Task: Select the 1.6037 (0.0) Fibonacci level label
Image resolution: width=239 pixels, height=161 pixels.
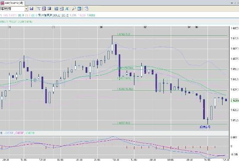Action: pos(124,123)
